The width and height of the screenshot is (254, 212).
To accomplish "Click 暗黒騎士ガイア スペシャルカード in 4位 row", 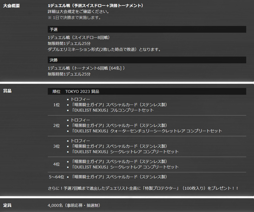I will 119,161.
